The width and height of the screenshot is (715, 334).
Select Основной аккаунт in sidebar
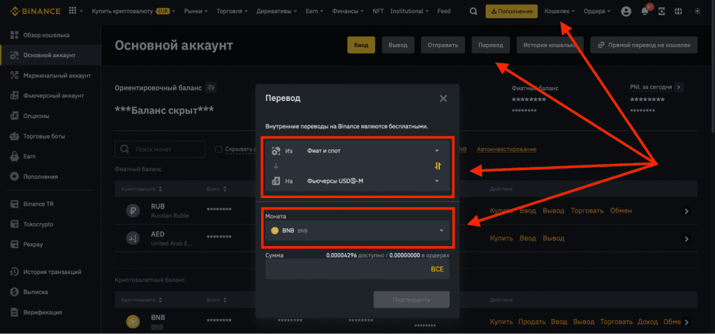click(50, 55)
